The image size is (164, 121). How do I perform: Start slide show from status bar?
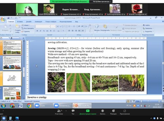click(133, 101)
